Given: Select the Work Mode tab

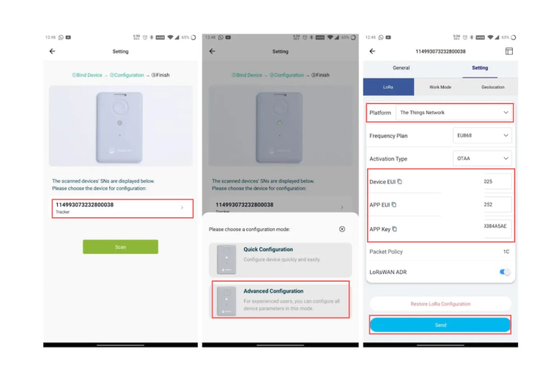Looking at the screenshot, I should pos(440,87).
